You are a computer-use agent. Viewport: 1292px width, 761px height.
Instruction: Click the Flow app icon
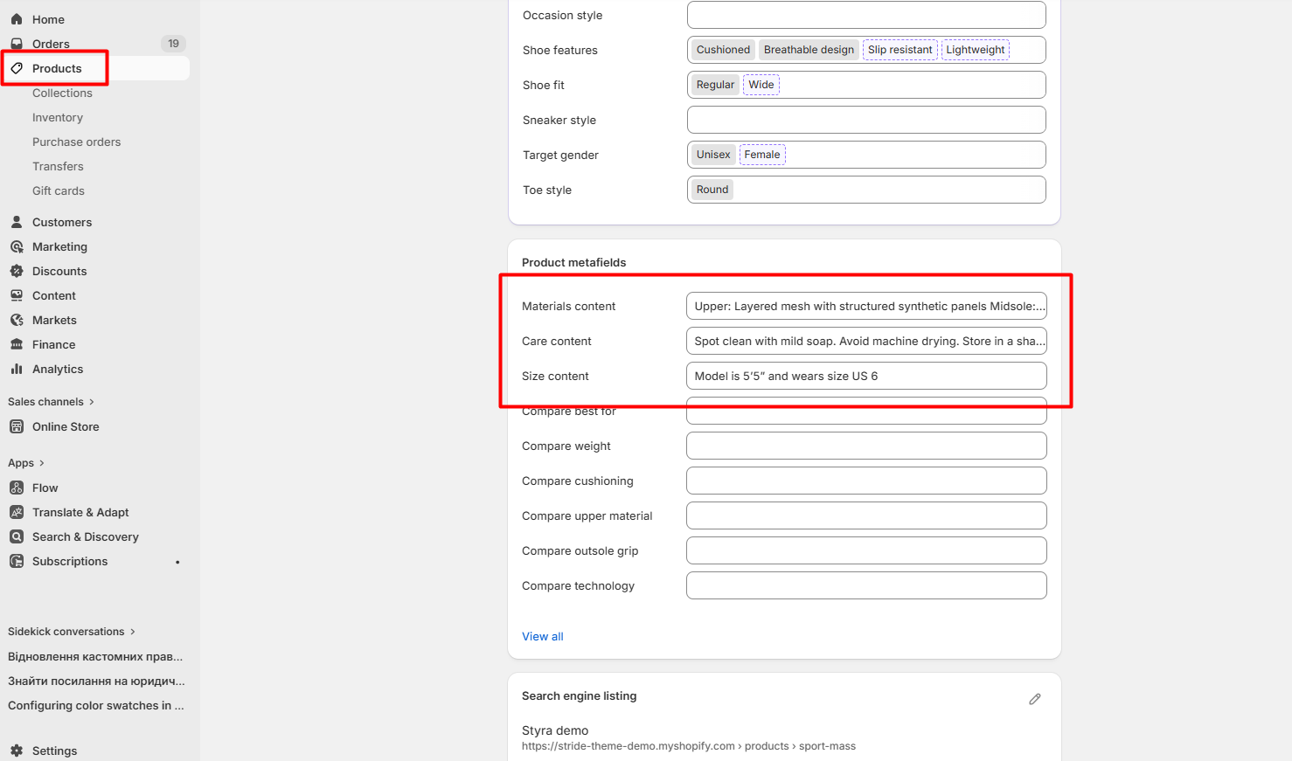(x=17, y=488)
